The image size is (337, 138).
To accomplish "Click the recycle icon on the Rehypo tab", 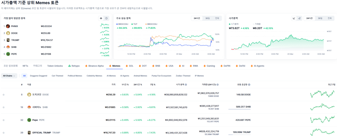I will 69,66.
